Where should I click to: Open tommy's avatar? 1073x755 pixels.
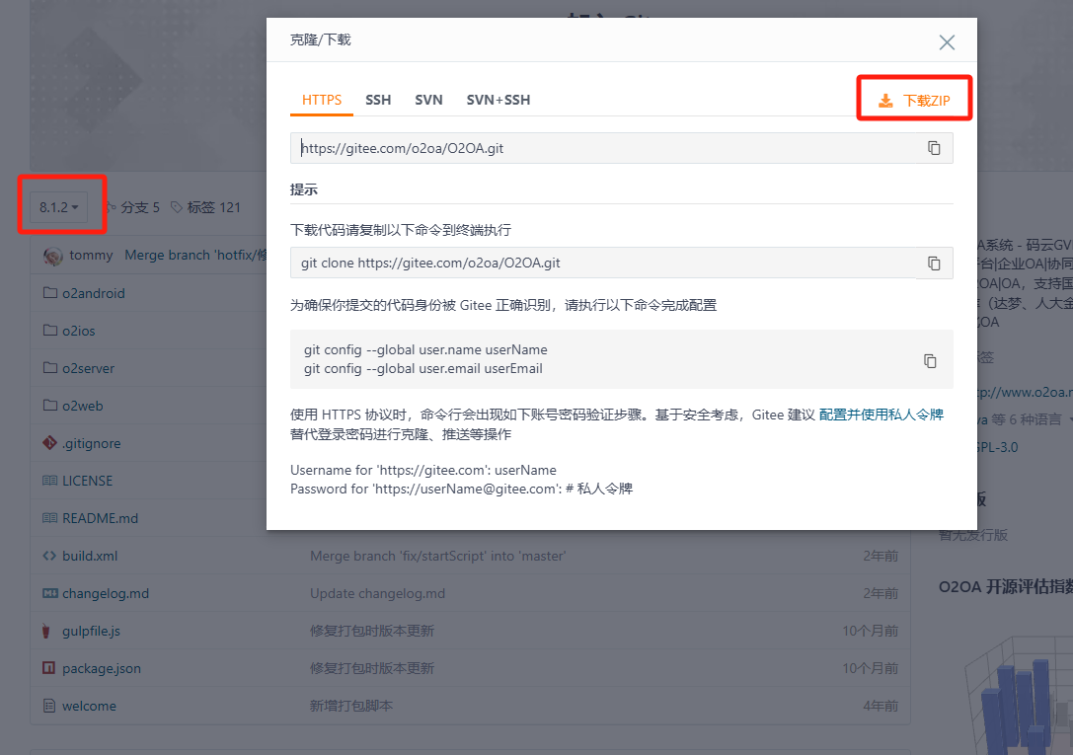[52, 256]
